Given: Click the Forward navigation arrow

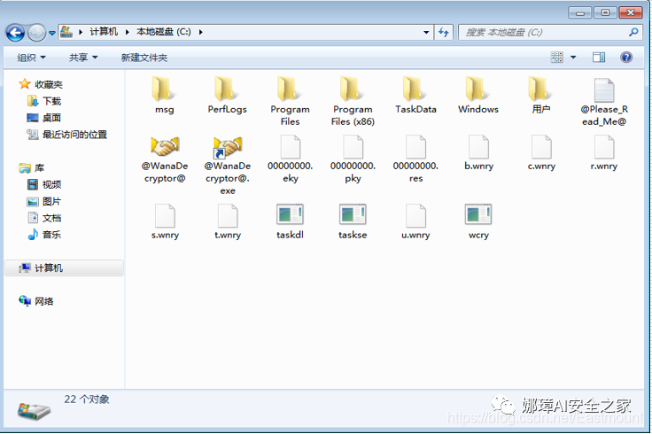Looking at the screenshot, I should pos(36,33).
